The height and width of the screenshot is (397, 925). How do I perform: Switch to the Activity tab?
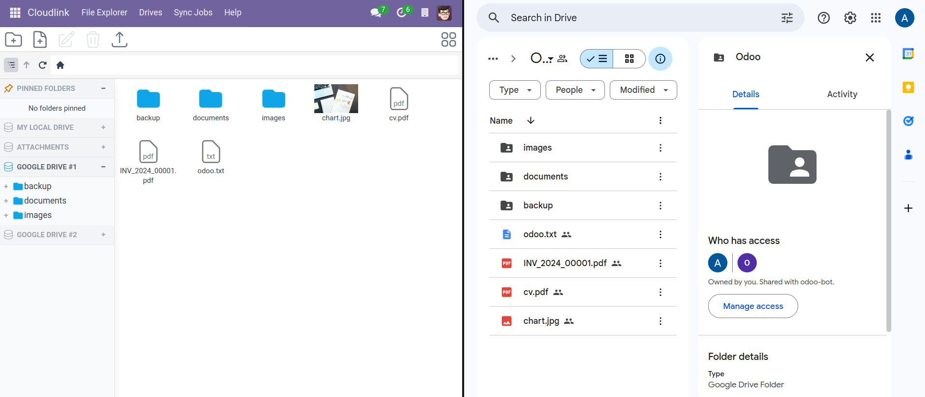[x=842, y=94]
